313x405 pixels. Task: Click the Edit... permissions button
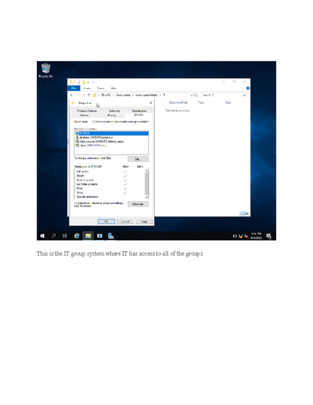(x=138, y=159)
